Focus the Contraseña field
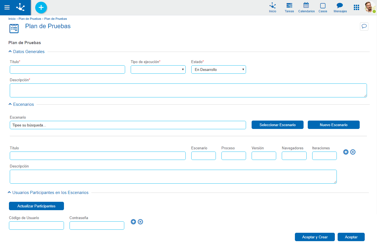The width and height of the screenshot is (377, 247). pyautogui.click(x=97, y=226)
